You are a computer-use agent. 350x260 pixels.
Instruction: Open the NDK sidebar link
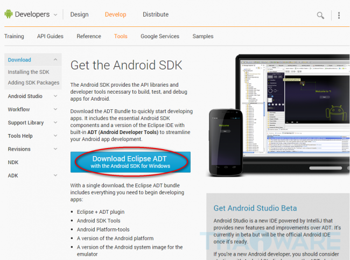[x=13, y=162]
